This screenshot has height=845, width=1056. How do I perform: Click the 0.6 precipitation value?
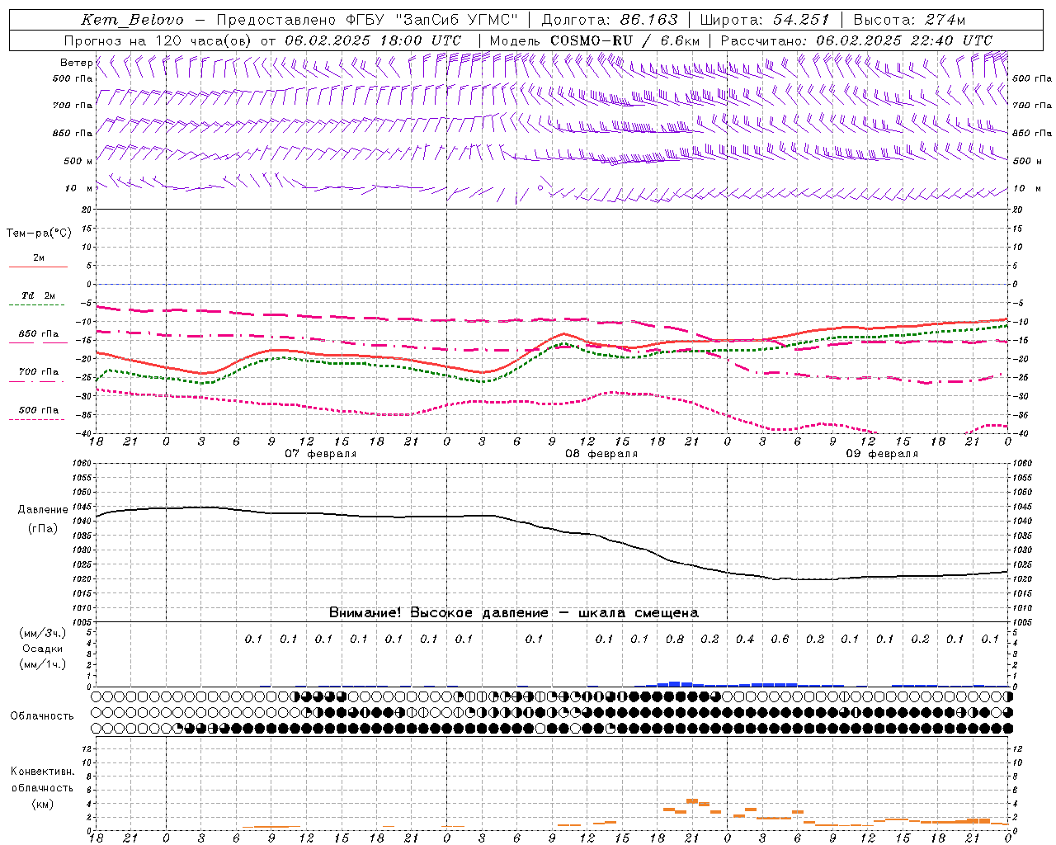[780, 639]
